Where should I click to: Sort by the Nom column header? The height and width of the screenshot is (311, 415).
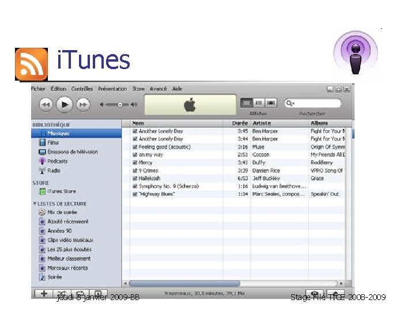pyautogui.click(x=176, y=123)
